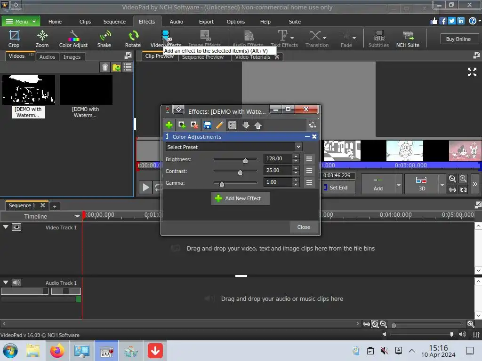Click thumbs up like icon
482x361 pixels.
click(x=434, y=21)
